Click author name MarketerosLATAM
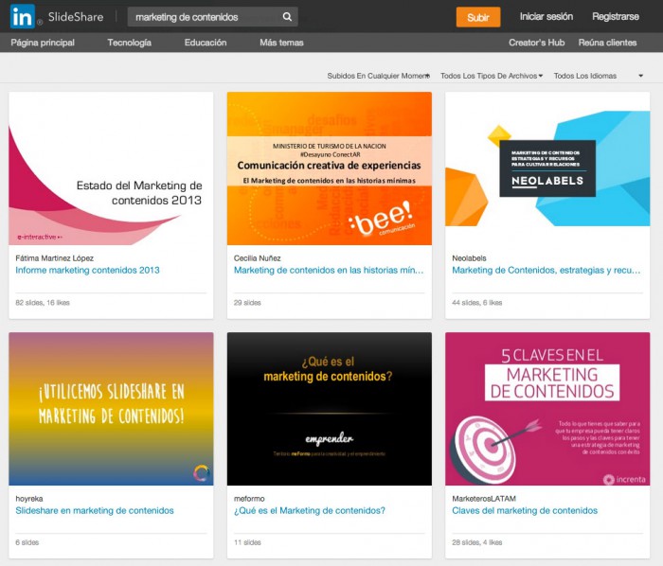Viewport: 663px width, 566px height. click(484, 499)
